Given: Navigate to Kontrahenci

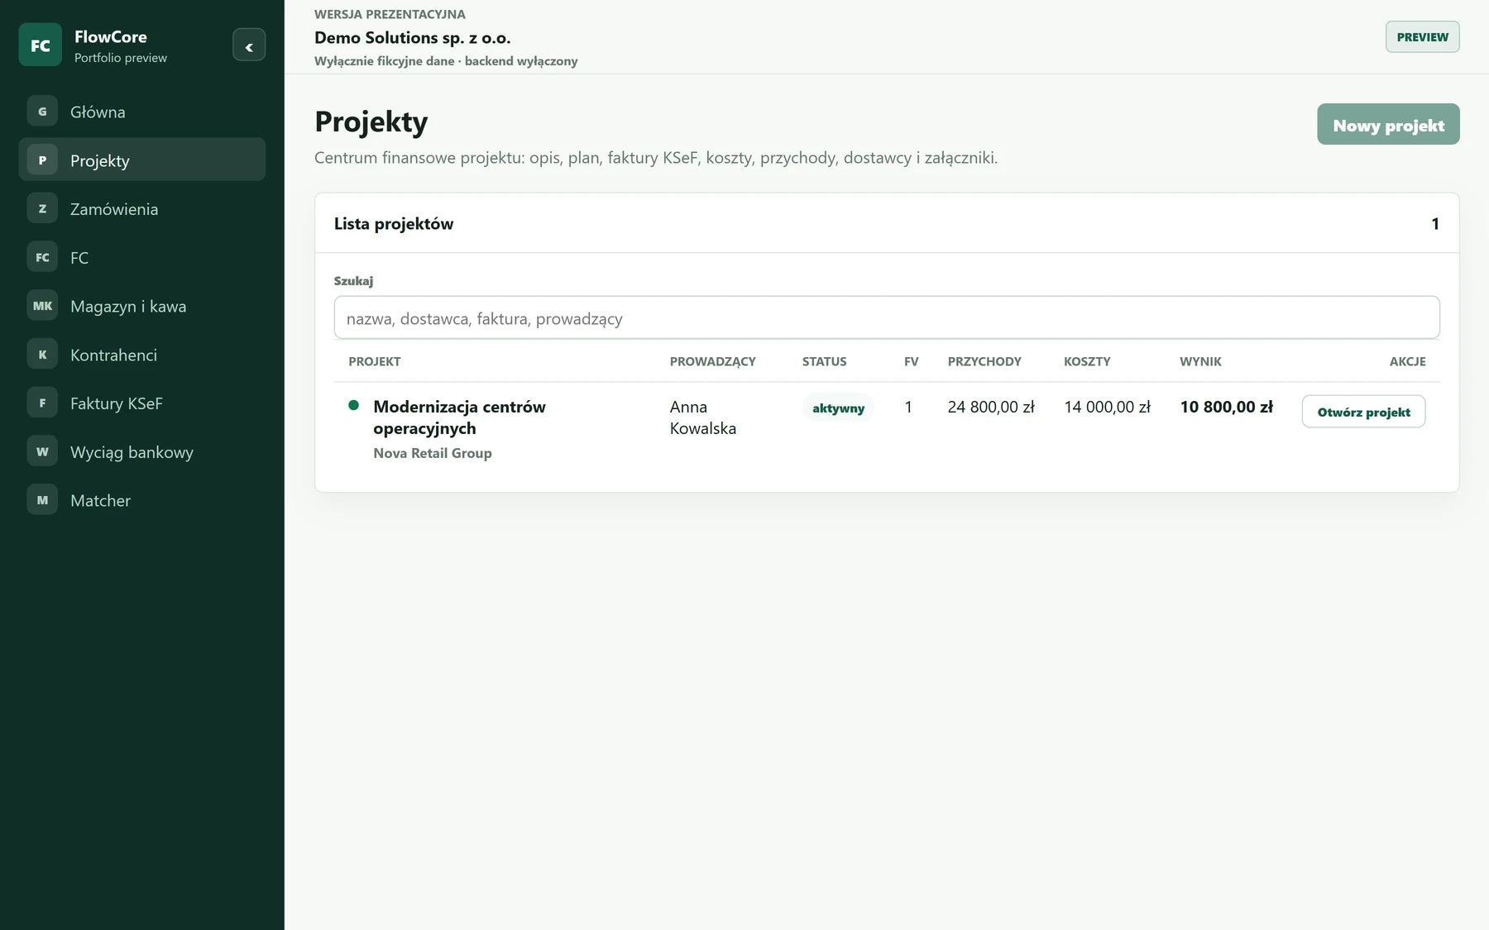Looking at the screenshot, I should (142, 354).
